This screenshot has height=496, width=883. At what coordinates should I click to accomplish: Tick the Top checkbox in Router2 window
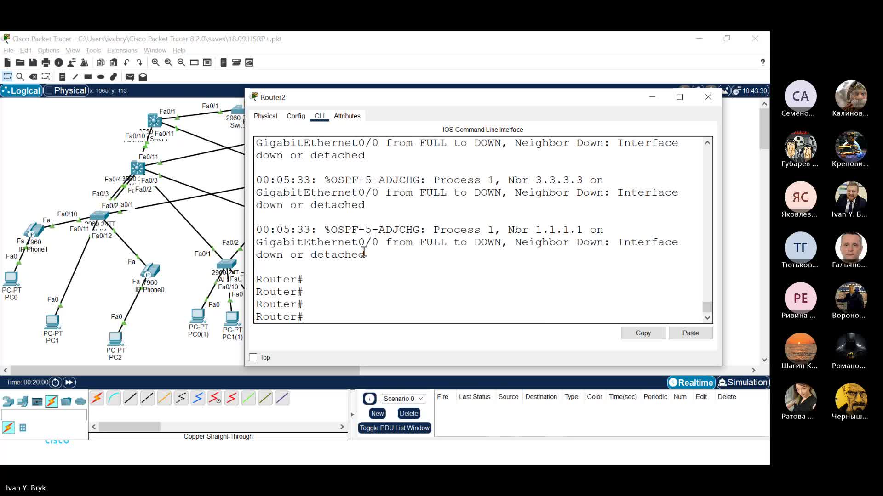point(253,357)
